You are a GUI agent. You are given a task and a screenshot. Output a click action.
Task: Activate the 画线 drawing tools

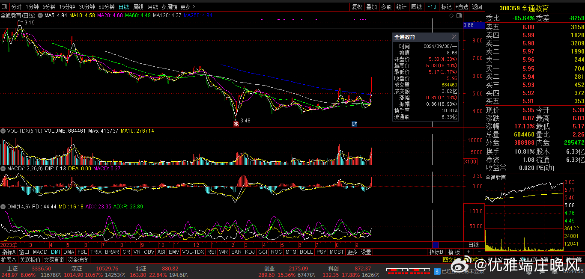(x=416, y=7)
